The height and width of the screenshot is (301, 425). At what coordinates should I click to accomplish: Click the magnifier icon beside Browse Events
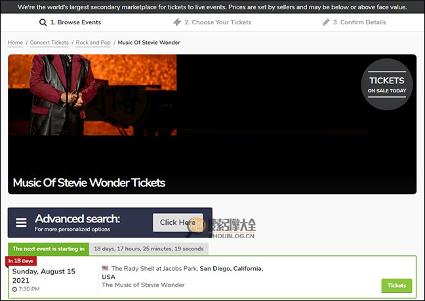pos(43,22)
